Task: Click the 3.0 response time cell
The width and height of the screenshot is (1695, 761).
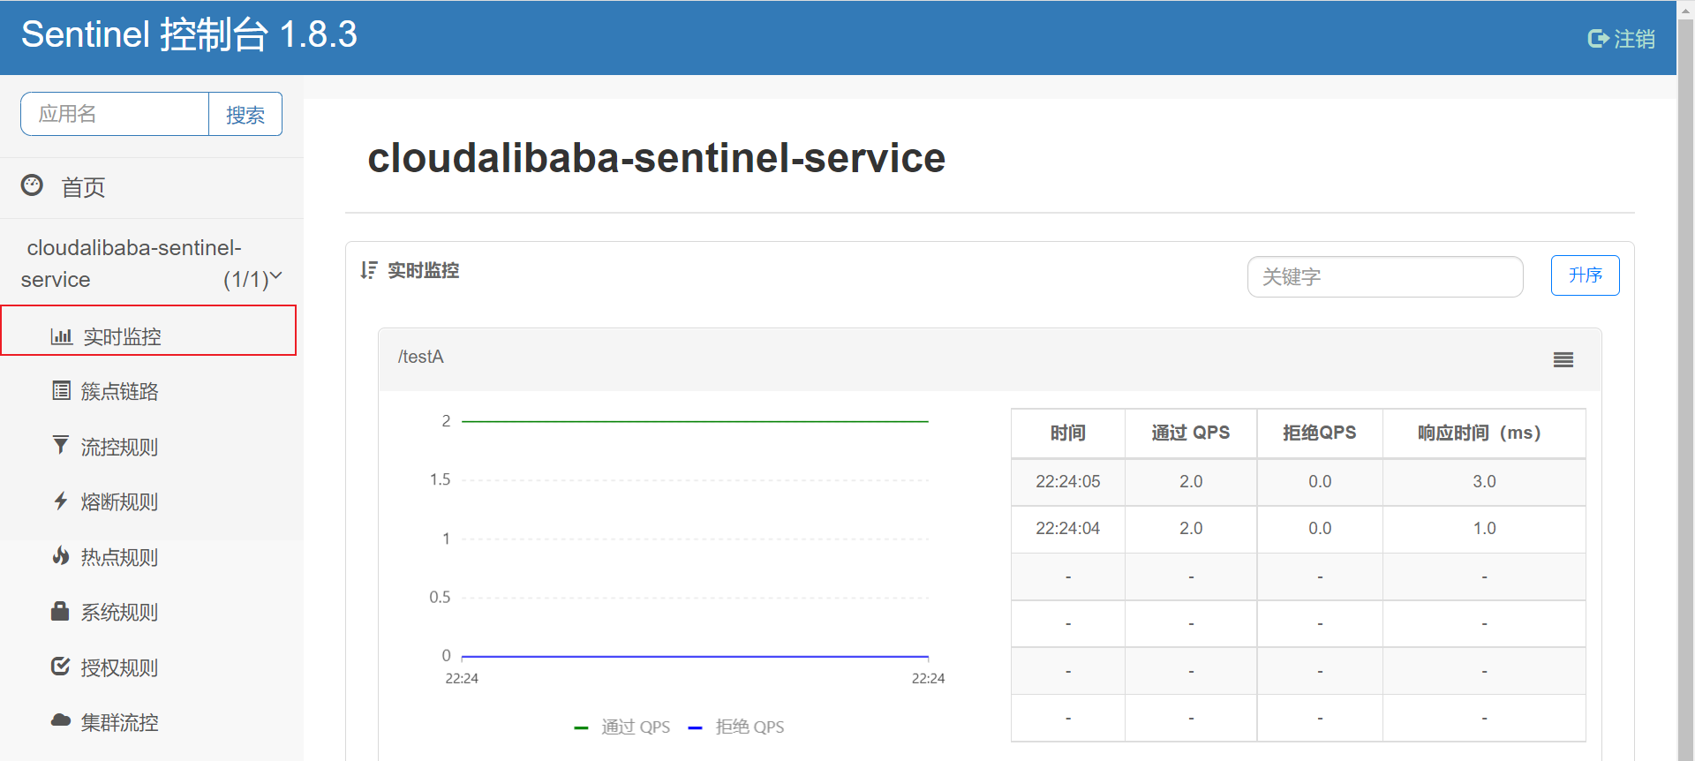Action: coord(1484,481)
